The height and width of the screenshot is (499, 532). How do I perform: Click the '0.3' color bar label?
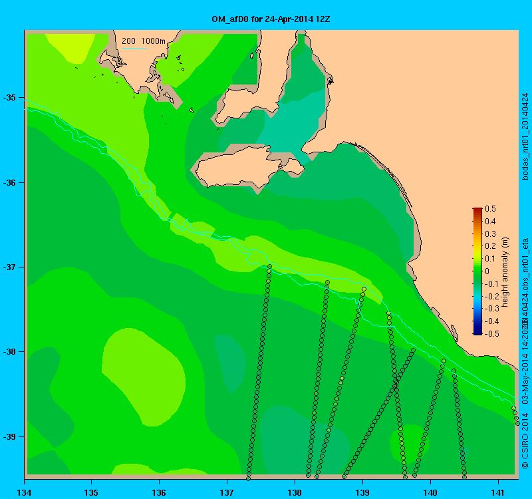(490, 234)
